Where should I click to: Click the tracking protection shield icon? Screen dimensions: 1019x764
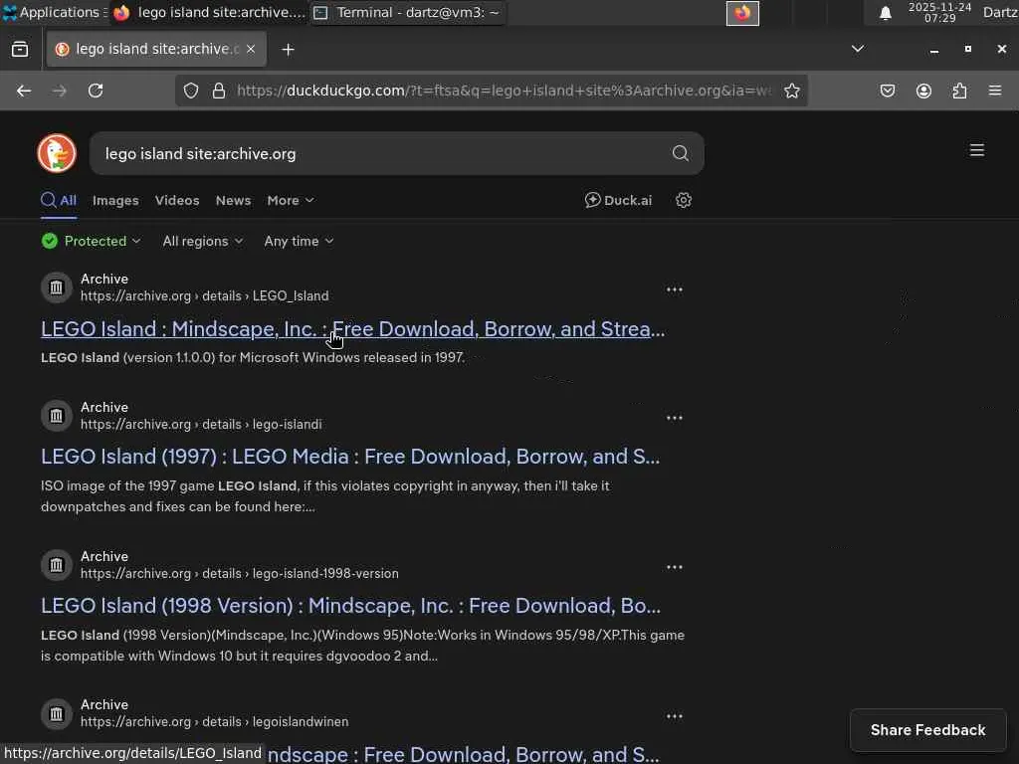[x=190, y=91]
